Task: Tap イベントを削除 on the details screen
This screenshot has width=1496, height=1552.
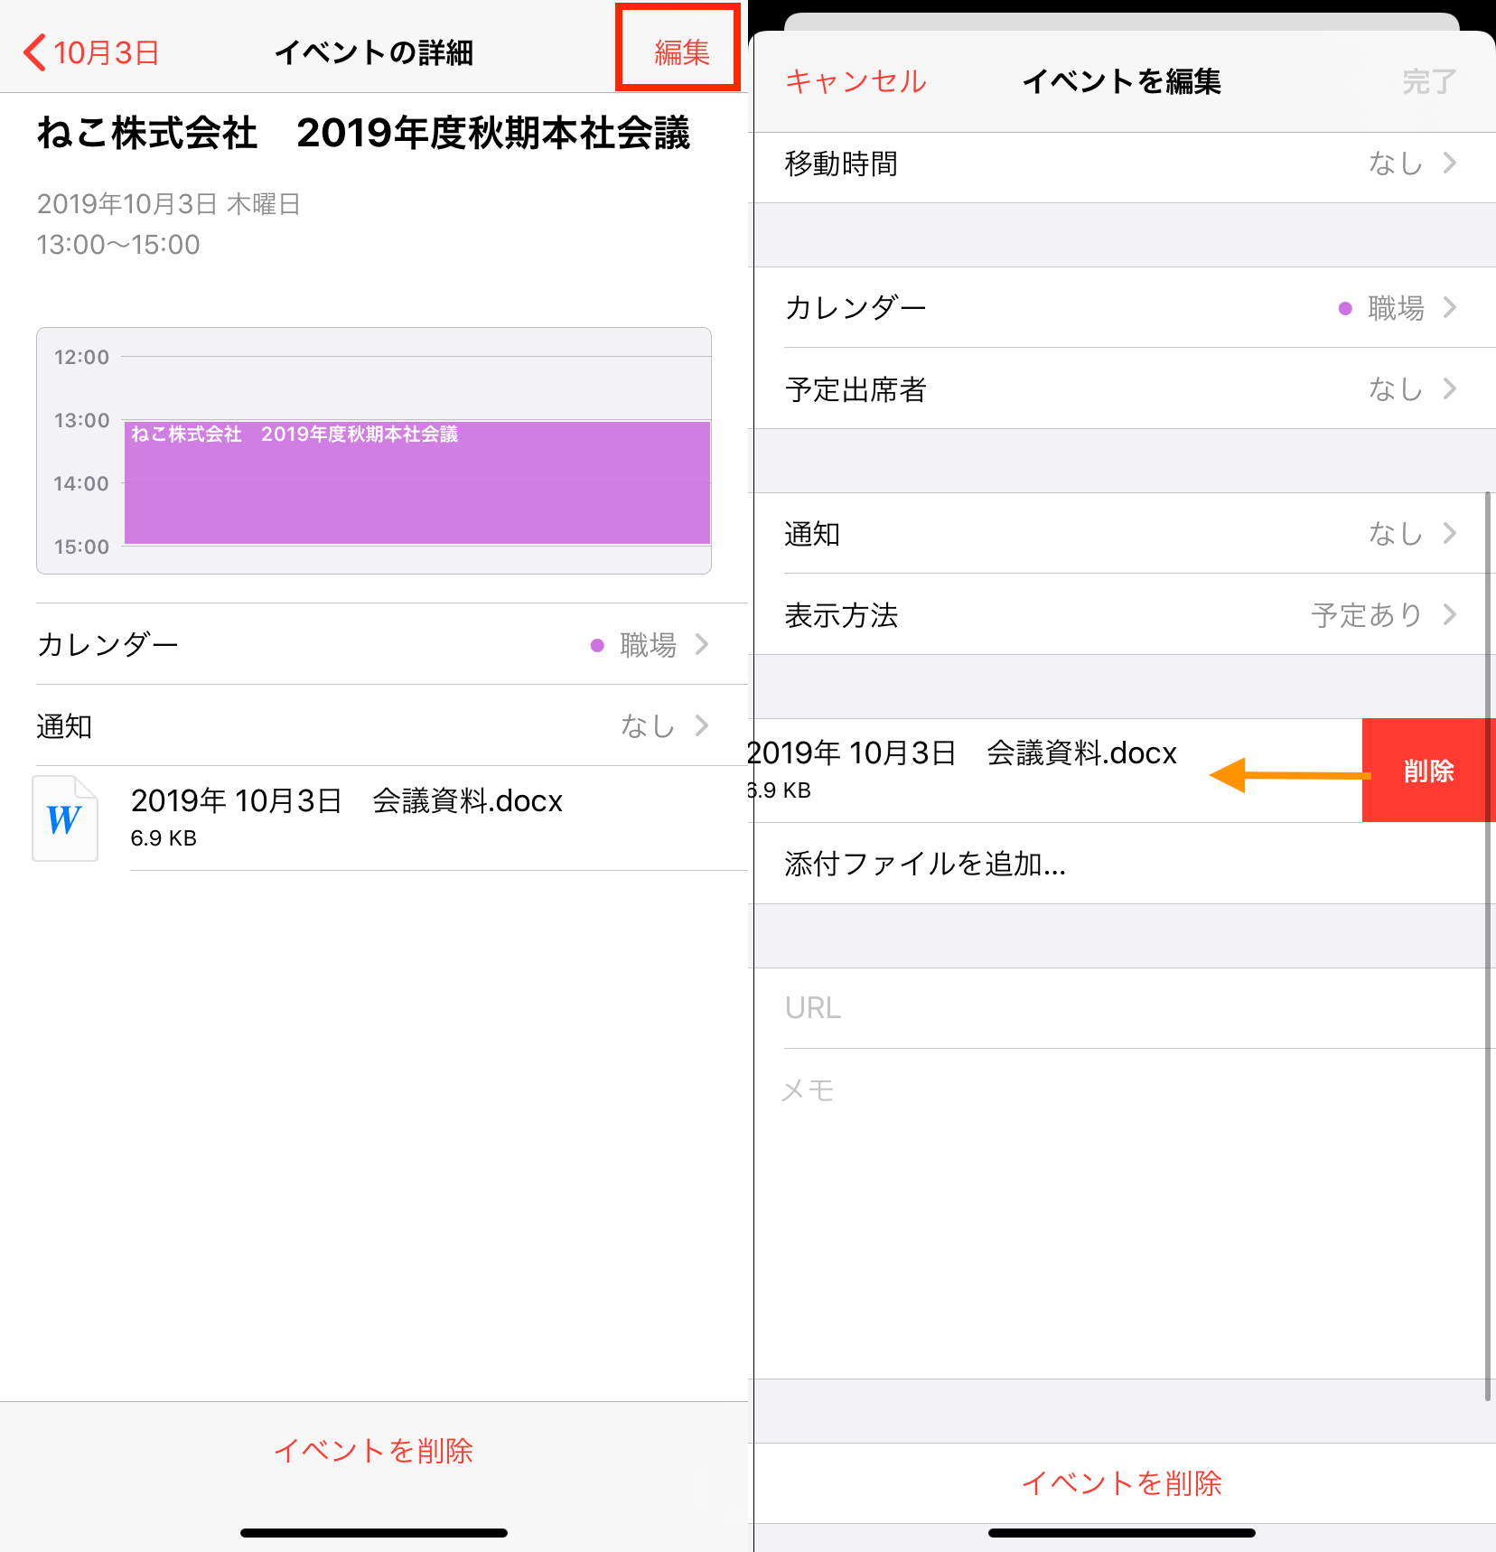Action: [x=374, y=1451]
